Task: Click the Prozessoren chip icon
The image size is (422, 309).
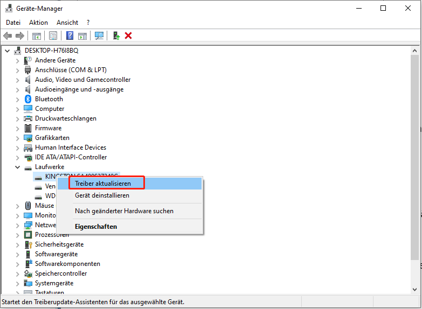Action: (x=28, y=235)
